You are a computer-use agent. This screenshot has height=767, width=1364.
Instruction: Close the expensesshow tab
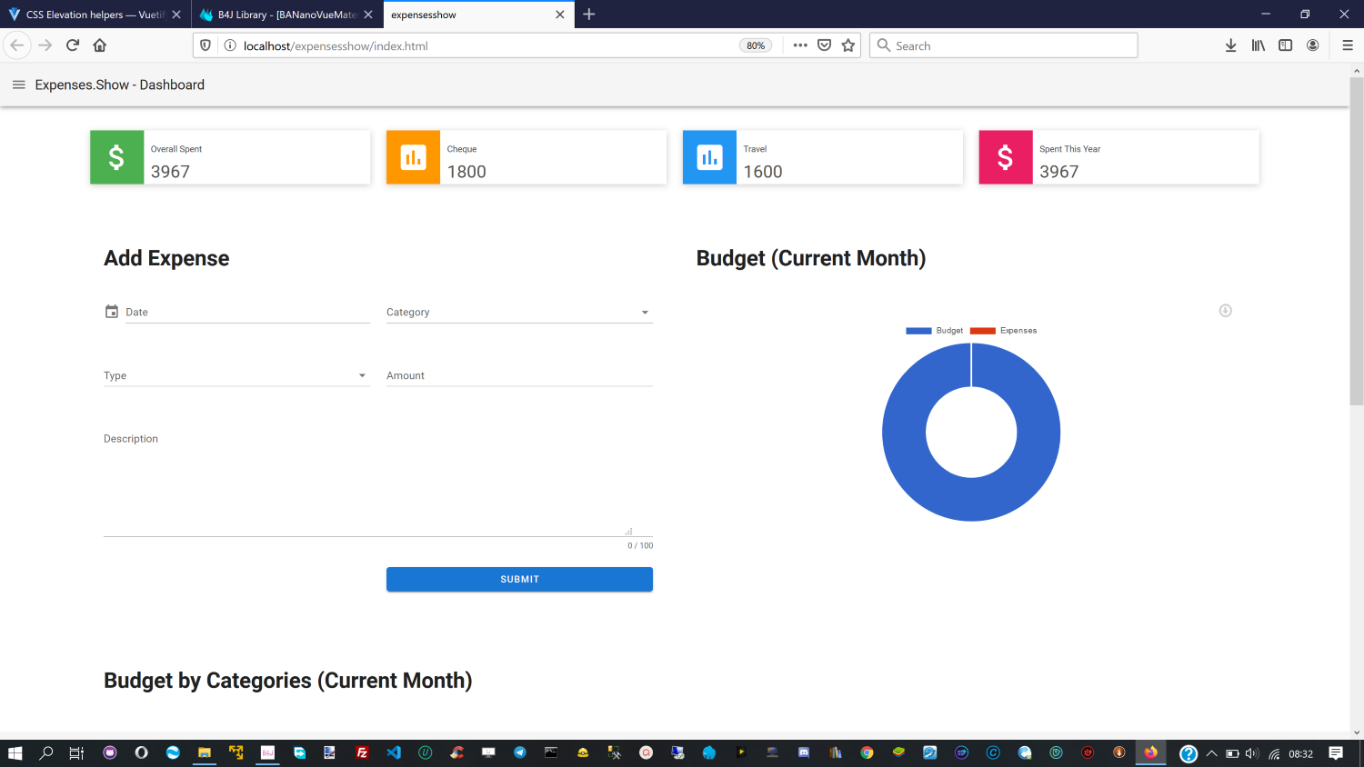(x=560, y=15)
